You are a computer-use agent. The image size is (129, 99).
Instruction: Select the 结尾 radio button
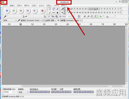pyautogui.click(x=52, y=89)
